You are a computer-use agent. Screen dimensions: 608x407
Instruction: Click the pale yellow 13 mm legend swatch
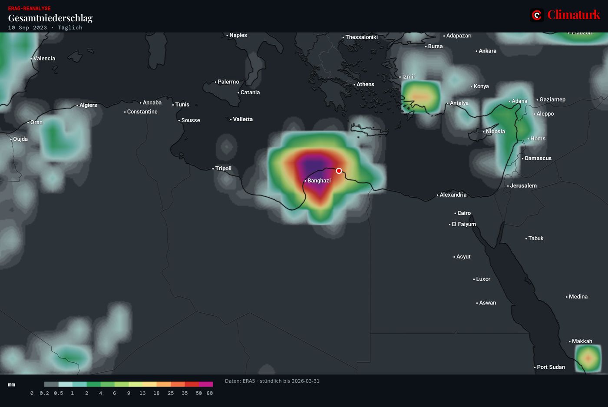click(x=149, y=384)
